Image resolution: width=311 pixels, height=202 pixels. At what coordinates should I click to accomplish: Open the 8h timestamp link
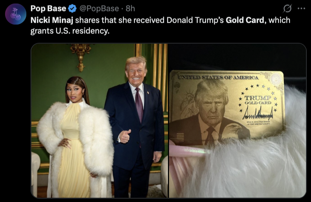coord(130,9)
